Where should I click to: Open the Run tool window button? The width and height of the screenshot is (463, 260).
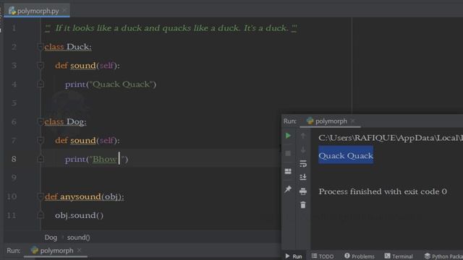tap(294, 256)
